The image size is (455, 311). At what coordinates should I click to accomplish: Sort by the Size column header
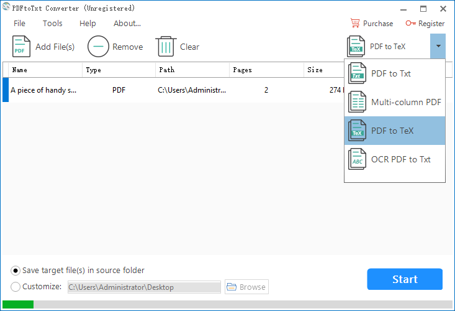[x=324, y=70]
